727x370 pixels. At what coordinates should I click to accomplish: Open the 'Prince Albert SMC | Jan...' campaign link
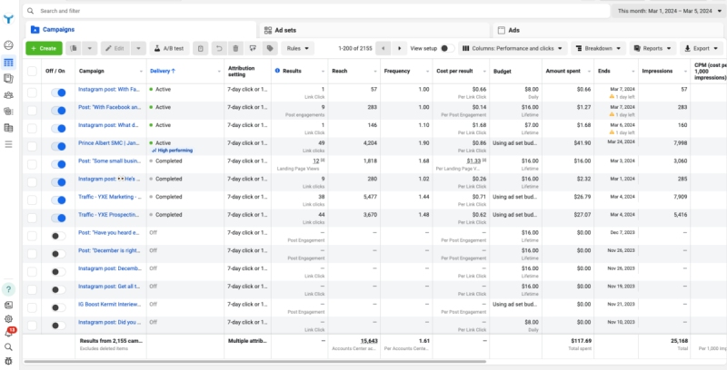tap(109, 143)
